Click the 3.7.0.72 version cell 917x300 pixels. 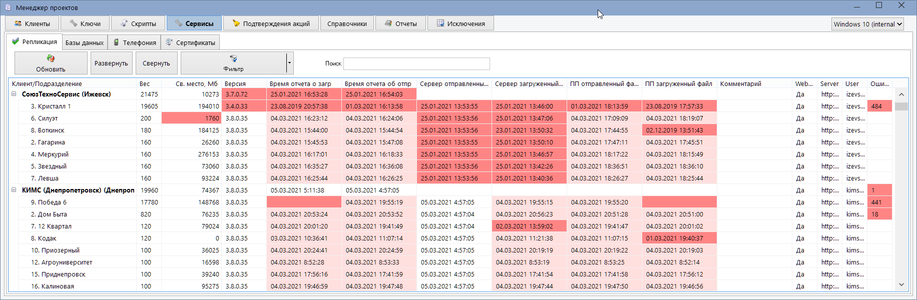(x=244, y=94)
